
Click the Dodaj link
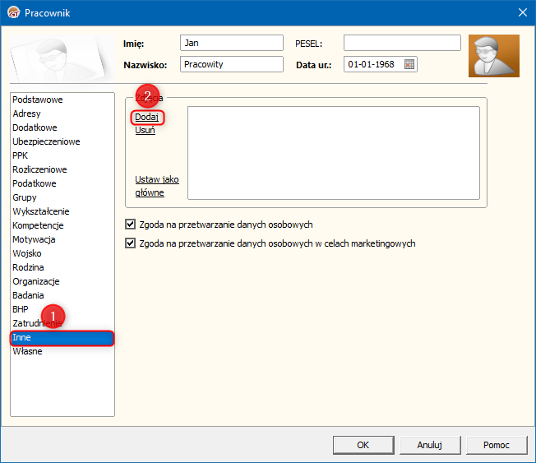coord(146,118)
